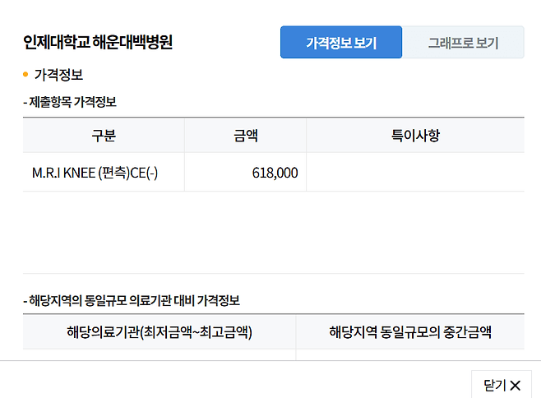
Task: Click the X icon beside 닫기
Action: [x=516, y=385]
